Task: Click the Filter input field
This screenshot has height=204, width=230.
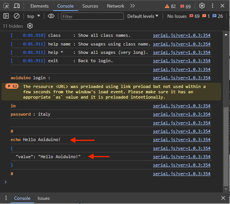Action: tap(92, 16)
